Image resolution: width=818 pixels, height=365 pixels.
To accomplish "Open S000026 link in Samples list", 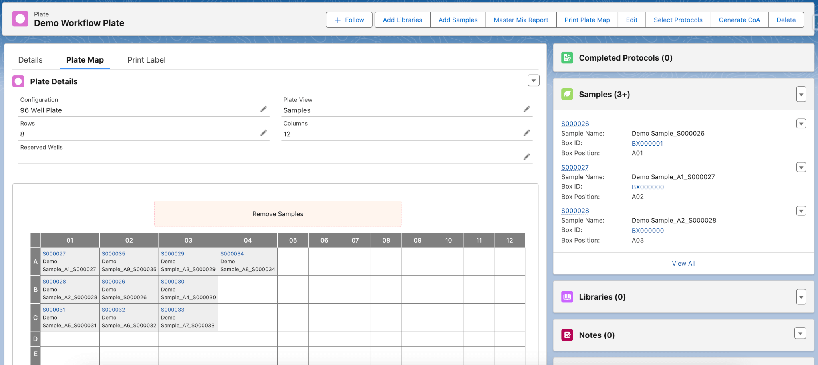I will click(x=575, y=124).
